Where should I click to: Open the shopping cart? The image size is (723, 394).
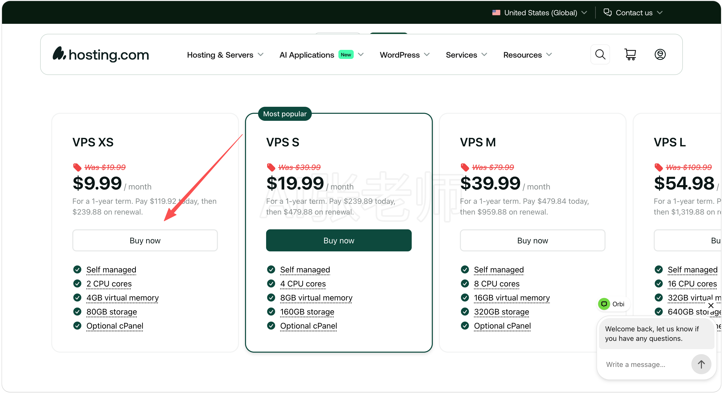[x=630, y=54]
